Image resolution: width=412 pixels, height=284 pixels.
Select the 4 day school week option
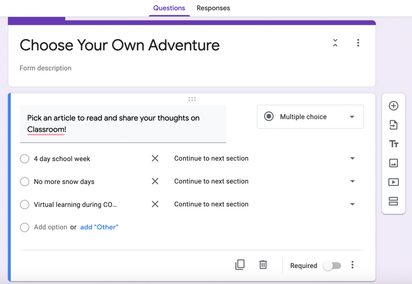pos(25,159)
